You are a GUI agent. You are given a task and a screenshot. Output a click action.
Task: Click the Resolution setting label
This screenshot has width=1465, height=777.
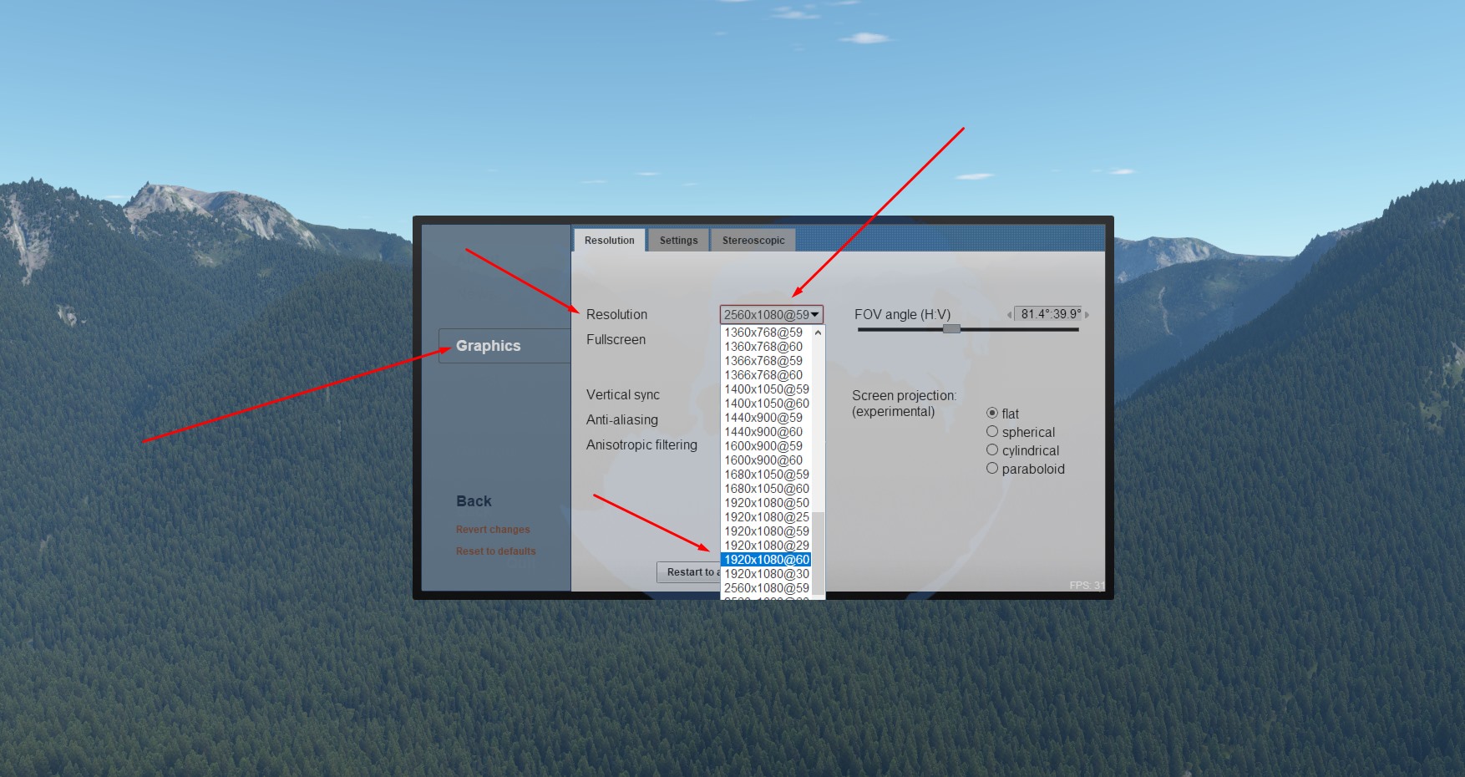(x=616, y=314)
